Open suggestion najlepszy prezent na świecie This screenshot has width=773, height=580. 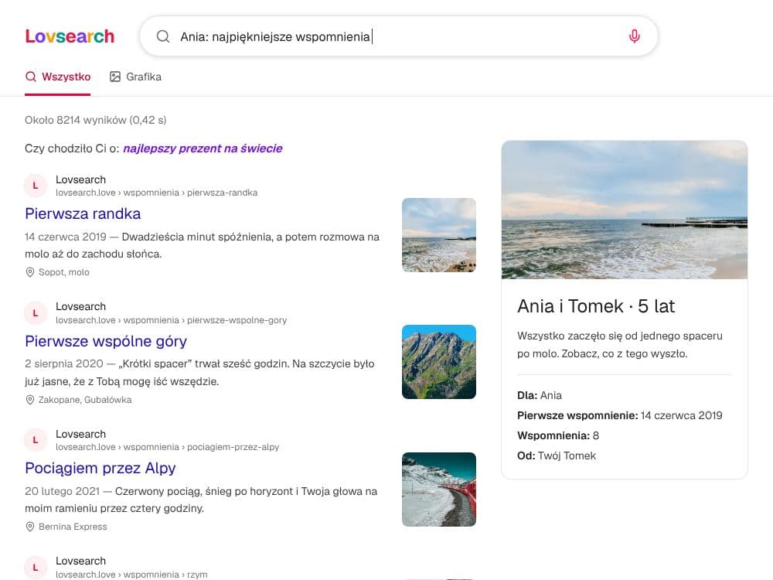click(203, 148)
